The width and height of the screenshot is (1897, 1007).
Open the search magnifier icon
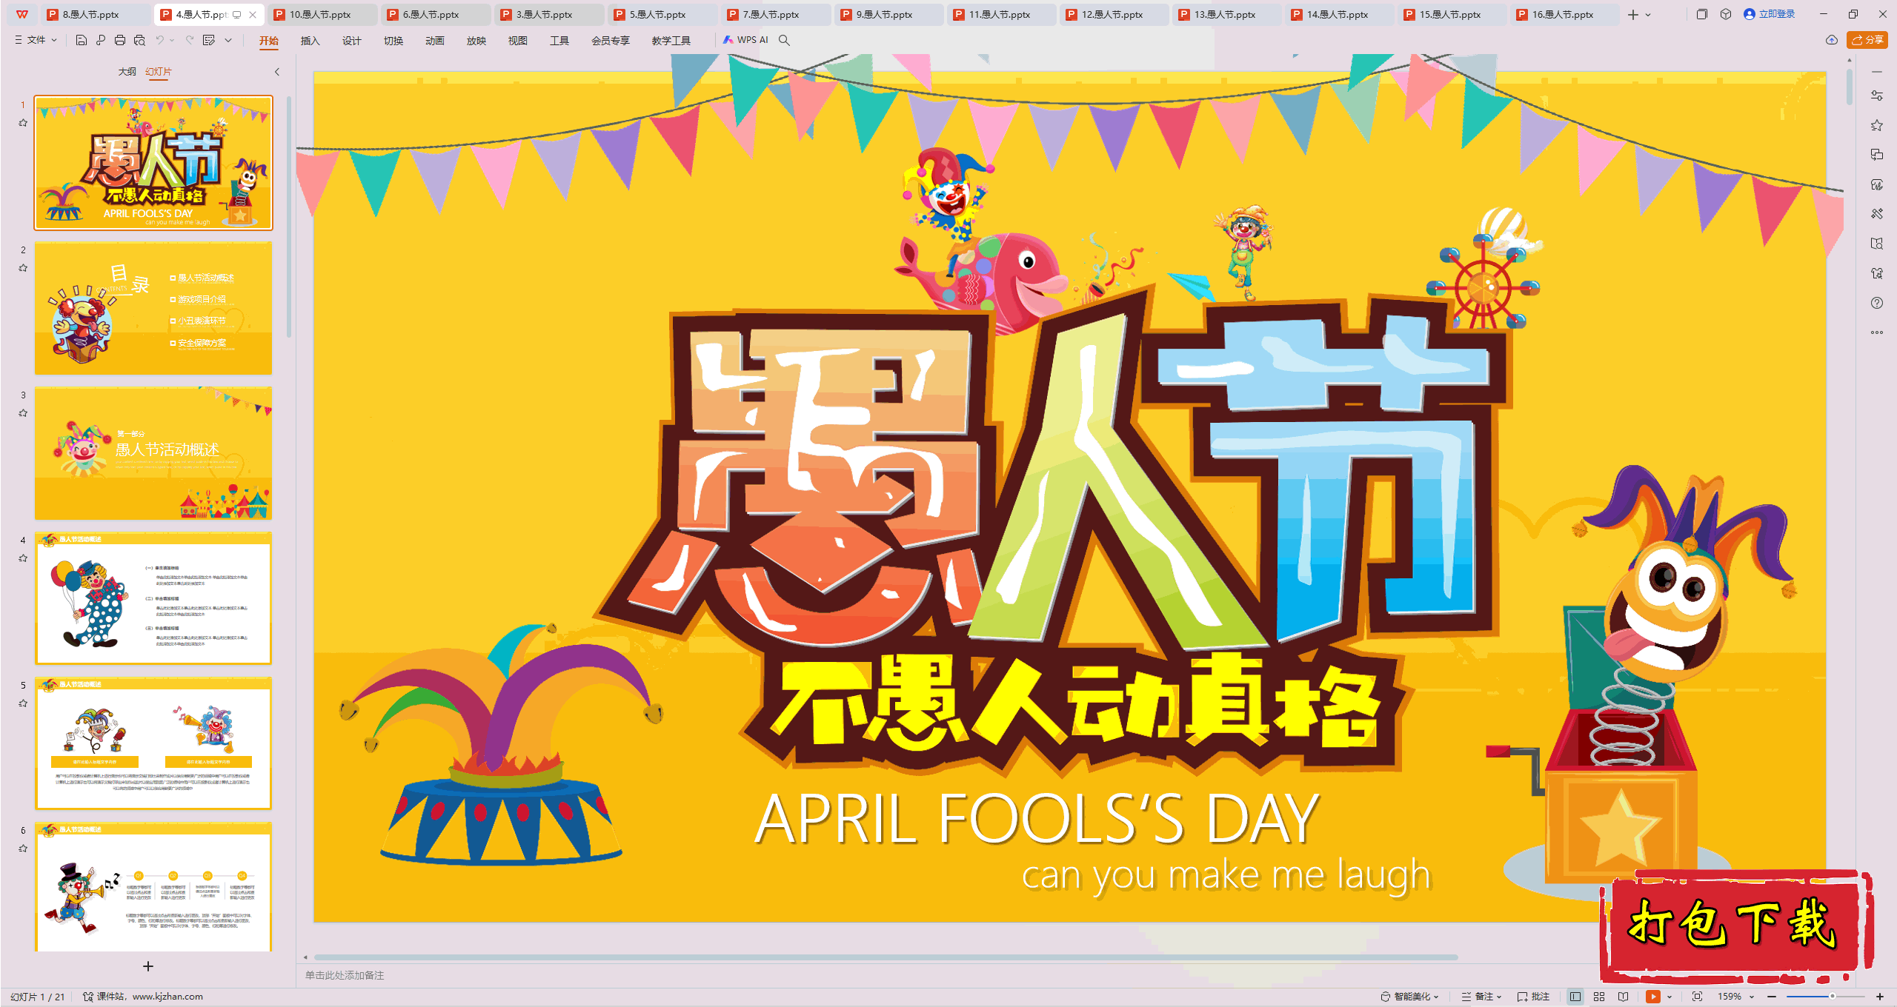[x=784, y=40]
